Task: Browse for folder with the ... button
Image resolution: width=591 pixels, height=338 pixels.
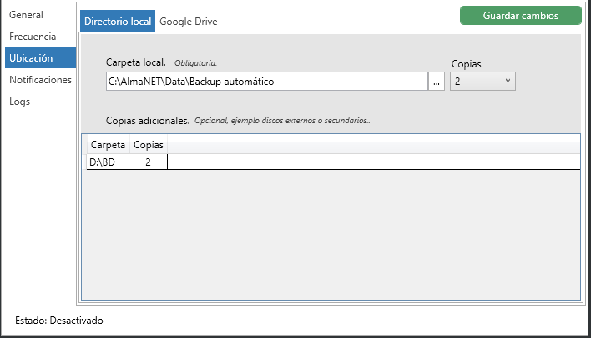Action: tap(437, 82)
